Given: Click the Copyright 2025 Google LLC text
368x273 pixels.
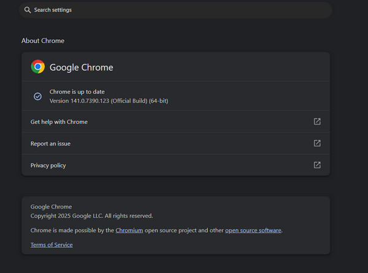Looking at the screenshot, I should tap(91, 216).
